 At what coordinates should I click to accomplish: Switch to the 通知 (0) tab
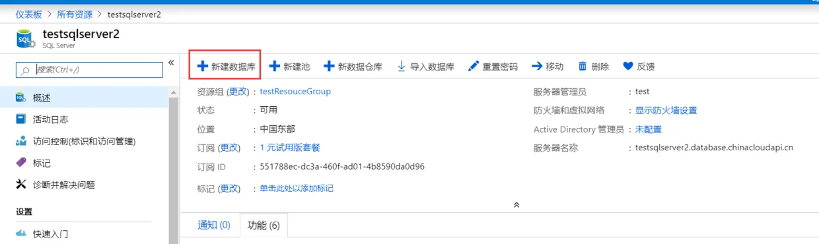214,225
